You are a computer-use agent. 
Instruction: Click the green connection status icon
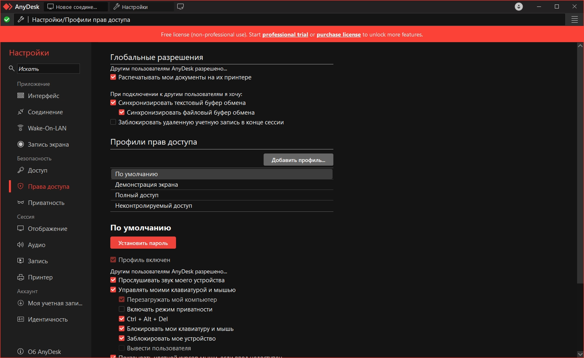coord(7,19)
